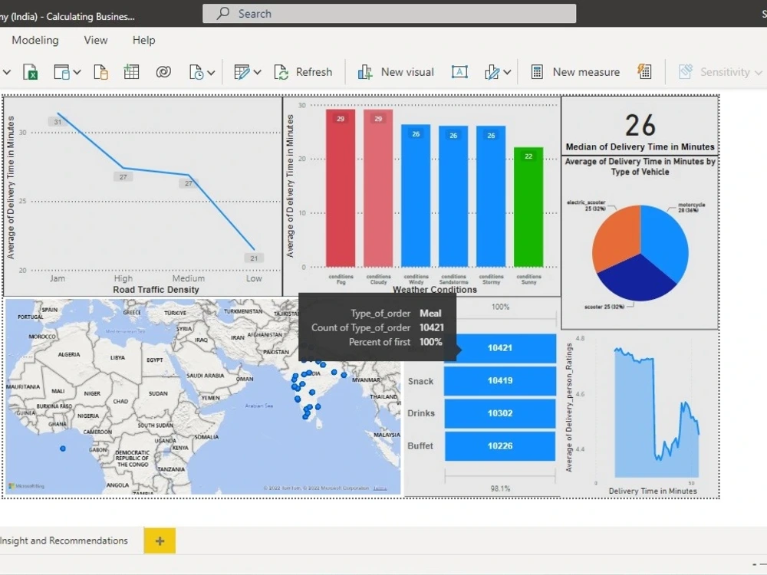The width and height of the screenshot is (767, 575).
Task: Click the manage relationships icon
Action: [163, 71]
